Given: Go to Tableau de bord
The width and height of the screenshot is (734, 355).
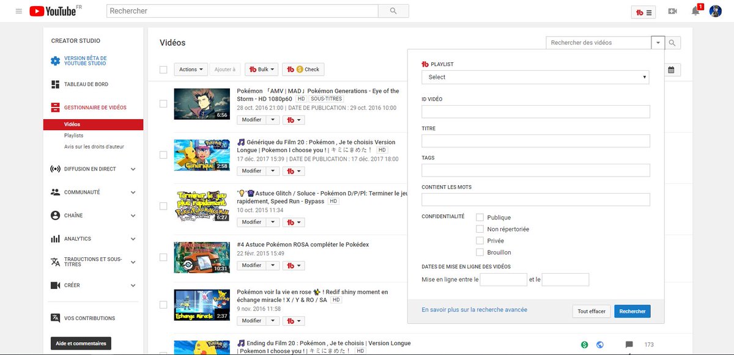Looking at the screenshot, I should (x=86, y=84).
